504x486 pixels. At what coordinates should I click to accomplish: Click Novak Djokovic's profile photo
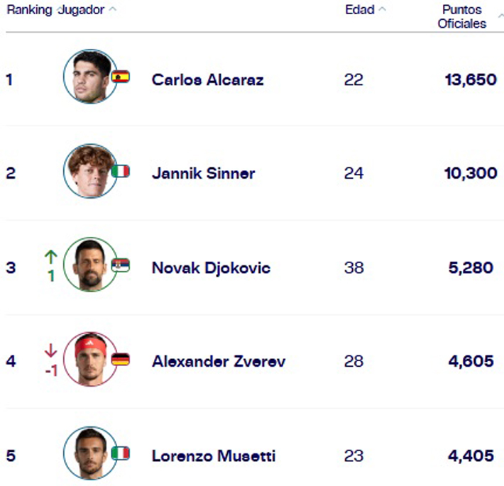(x=89, y=265)
